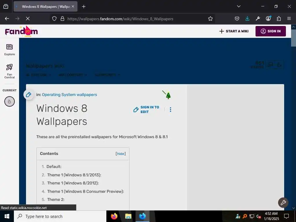296x222 pixels.
Task: Click the active blue browser taskbar icon
Action: coord(143,216)
